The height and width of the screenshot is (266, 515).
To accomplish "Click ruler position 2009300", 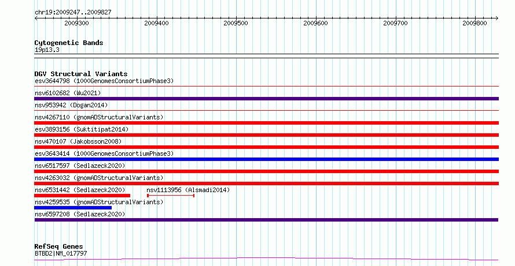I will click(76, 23).
